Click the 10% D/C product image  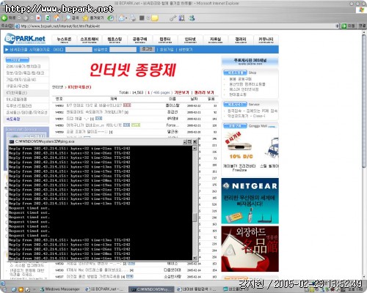[239, 146]
